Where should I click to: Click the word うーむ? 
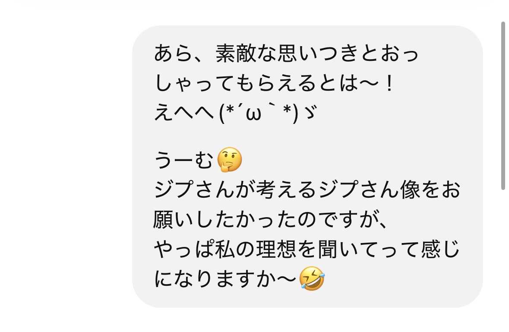[x=183, y=160]
